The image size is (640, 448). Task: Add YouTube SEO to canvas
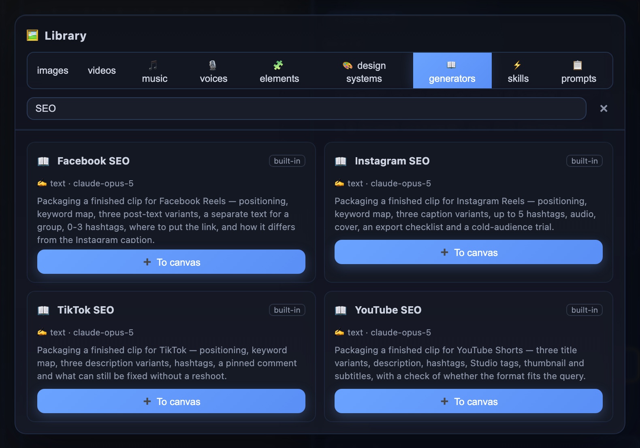point(469,401)
